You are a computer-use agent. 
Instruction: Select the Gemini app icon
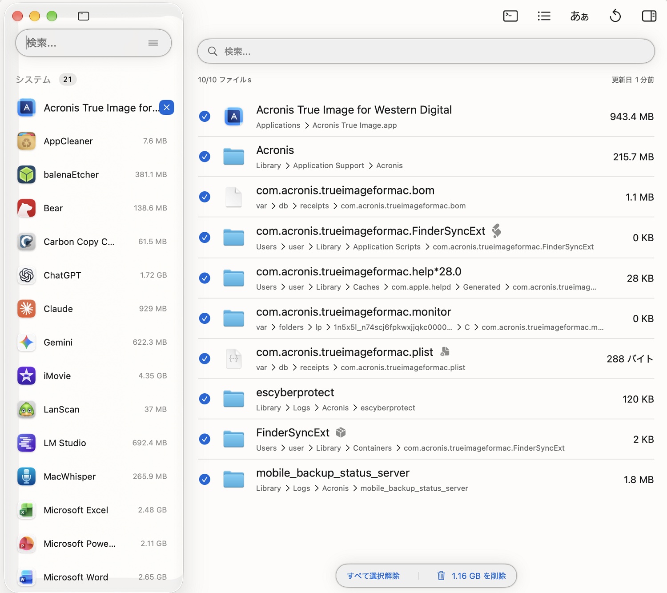pos(27,343)
